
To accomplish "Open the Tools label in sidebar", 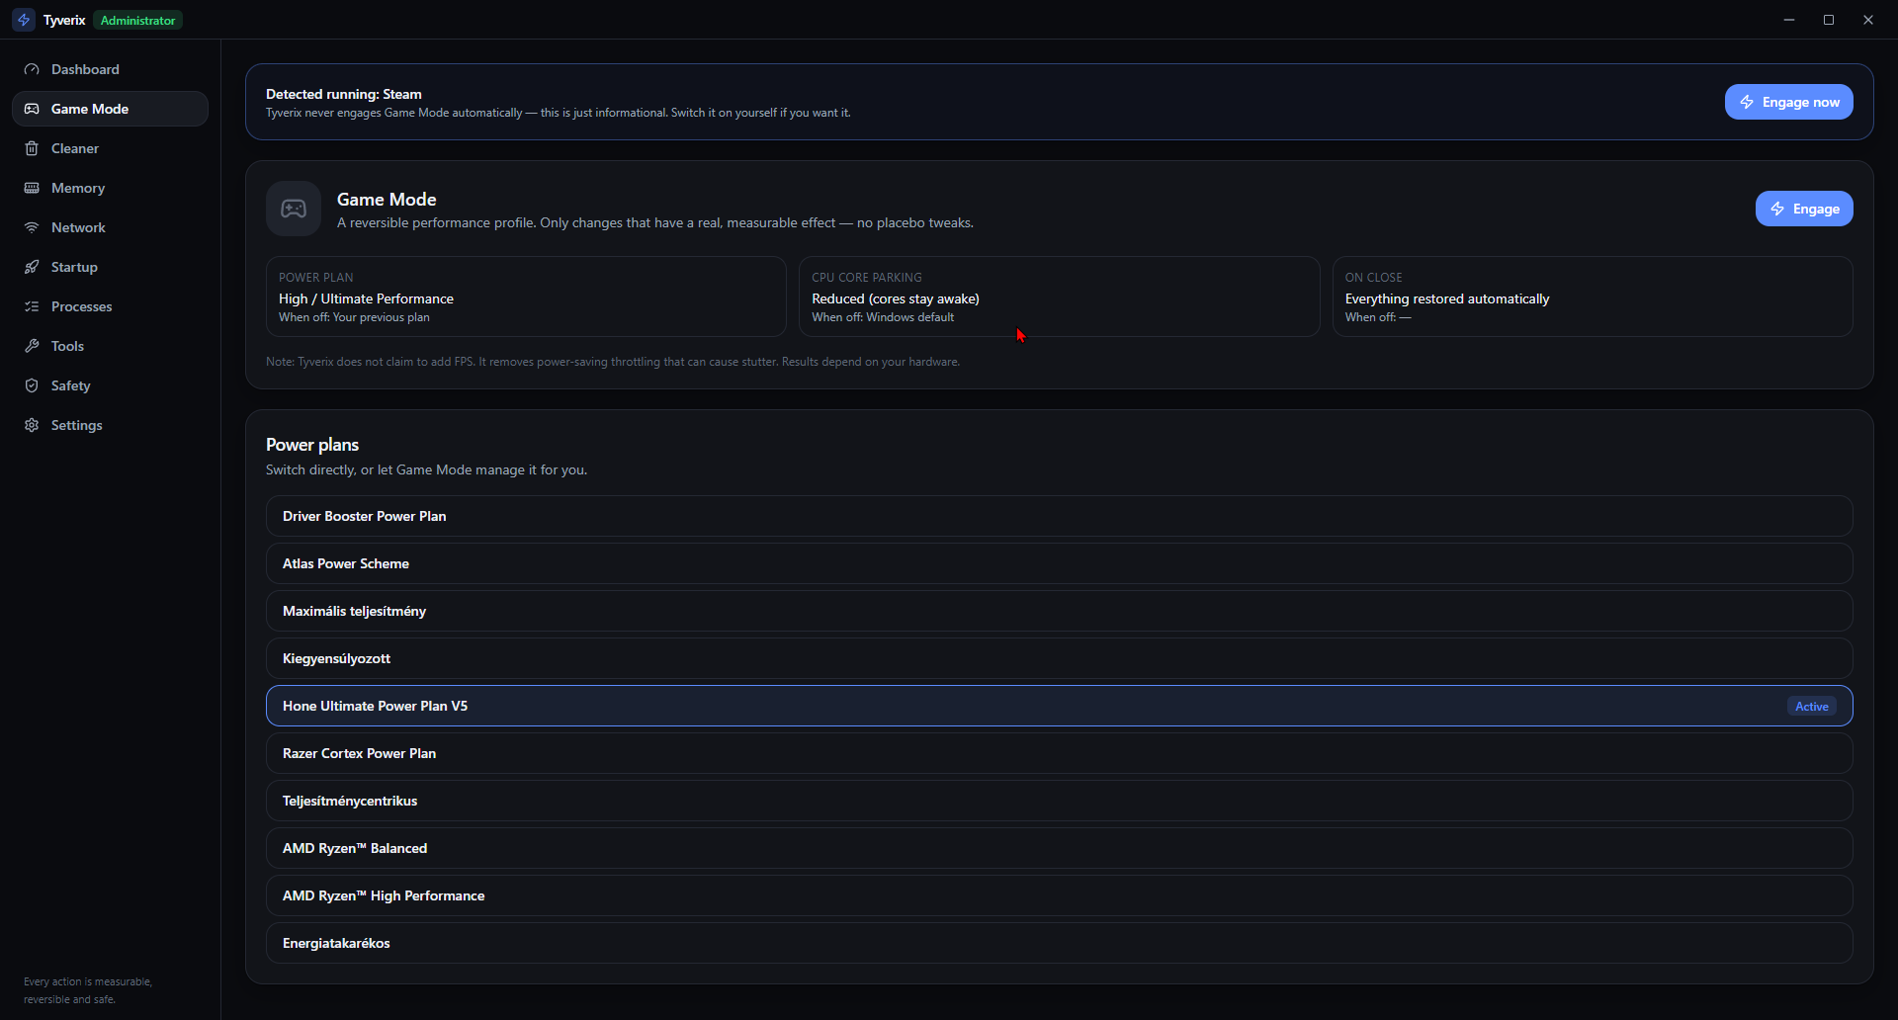I will click(67, 346).
